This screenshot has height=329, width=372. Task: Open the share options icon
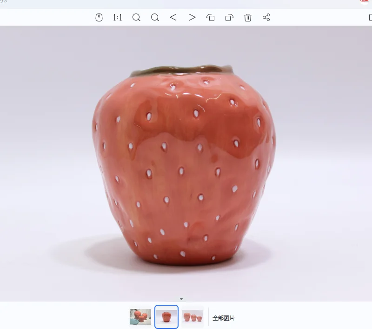click(x=266, y=17)
